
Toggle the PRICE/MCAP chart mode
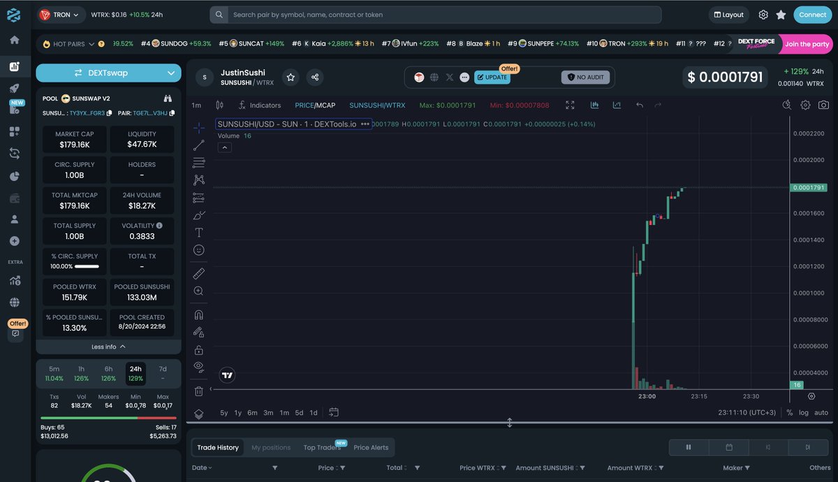315,105
